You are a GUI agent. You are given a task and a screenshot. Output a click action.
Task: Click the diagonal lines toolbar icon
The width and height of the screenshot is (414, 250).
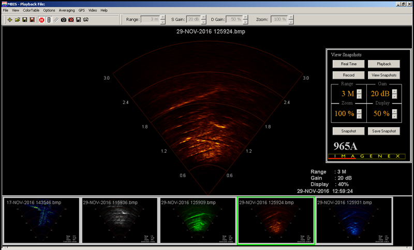click(x=56, y=20)
